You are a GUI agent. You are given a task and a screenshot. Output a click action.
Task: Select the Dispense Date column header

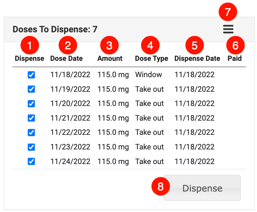click(x=197, y=59)
